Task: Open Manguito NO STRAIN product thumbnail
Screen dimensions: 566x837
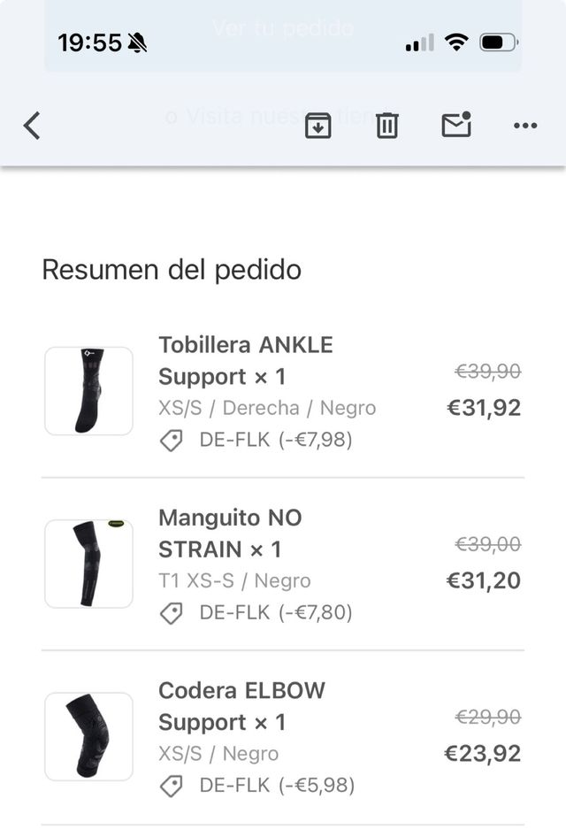Action: pyautogui.click(x=88, y=564)
